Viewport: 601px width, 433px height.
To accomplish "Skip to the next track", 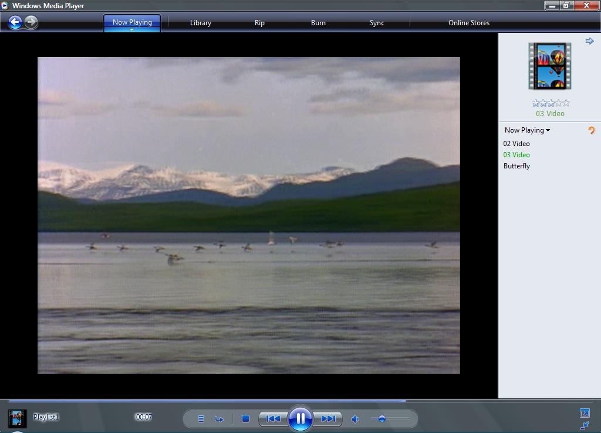I will [328, 419].
